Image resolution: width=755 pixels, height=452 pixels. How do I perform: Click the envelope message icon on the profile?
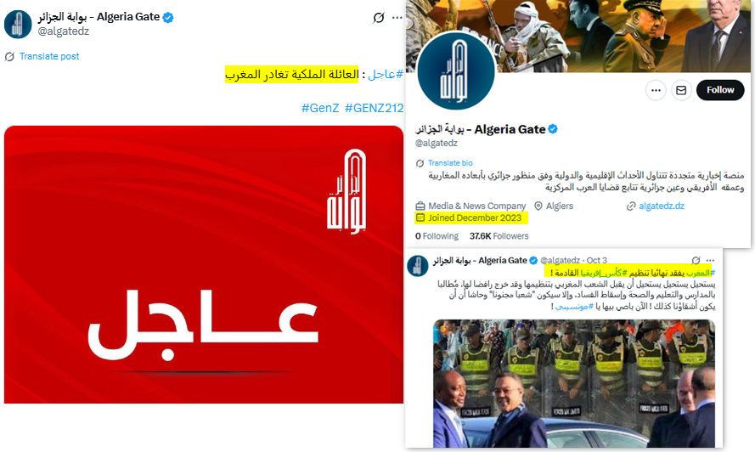(x=681, y=90)
